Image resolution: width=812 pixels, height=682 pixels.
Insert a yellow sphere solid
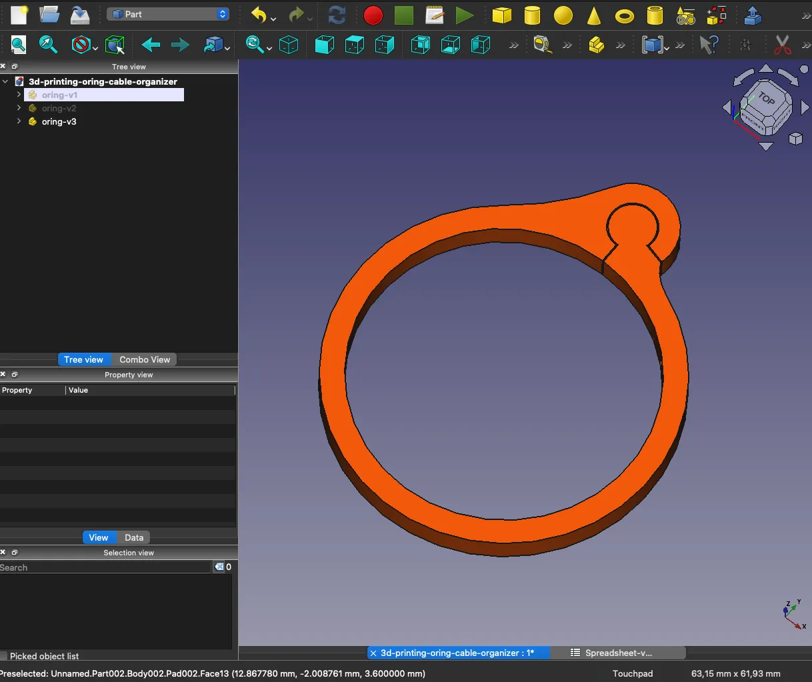point(563,15)
